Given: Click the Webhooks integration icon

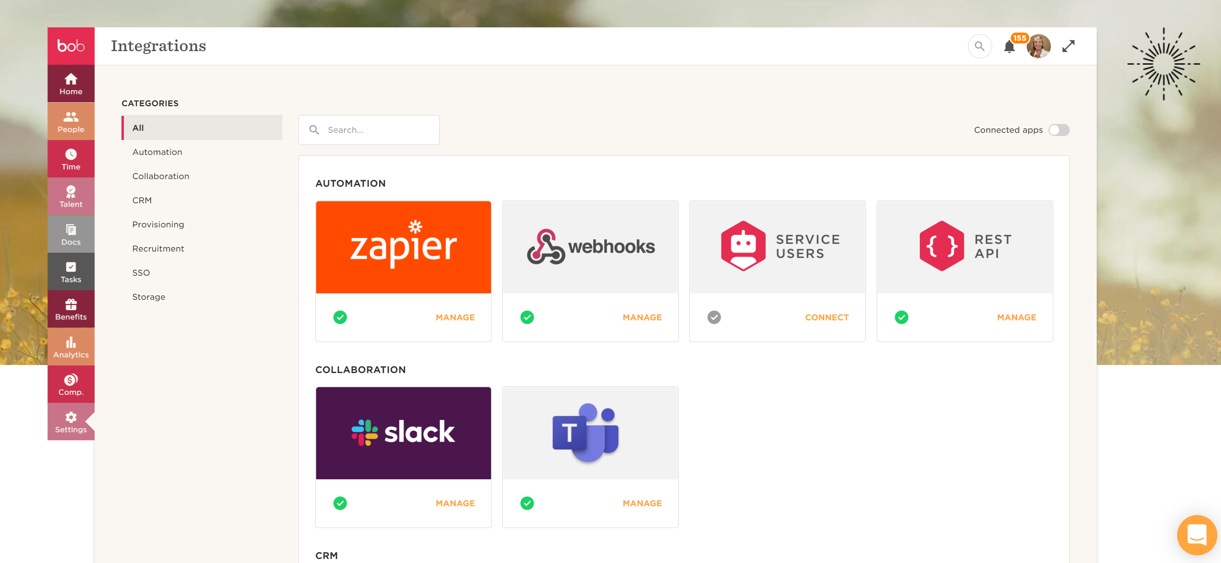Looking at the screenshot, I should pyautogui.click(x=590, y=246).
